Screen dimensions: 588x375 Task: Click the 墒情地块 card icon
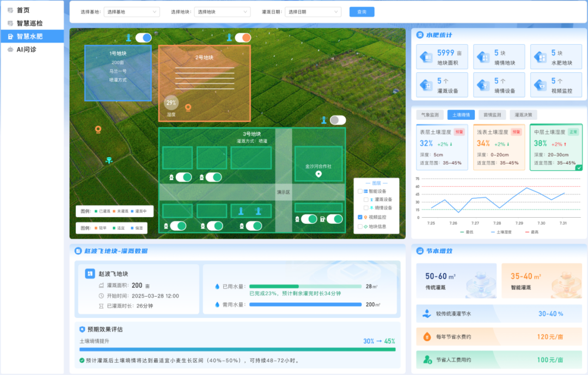pos(484,57)
